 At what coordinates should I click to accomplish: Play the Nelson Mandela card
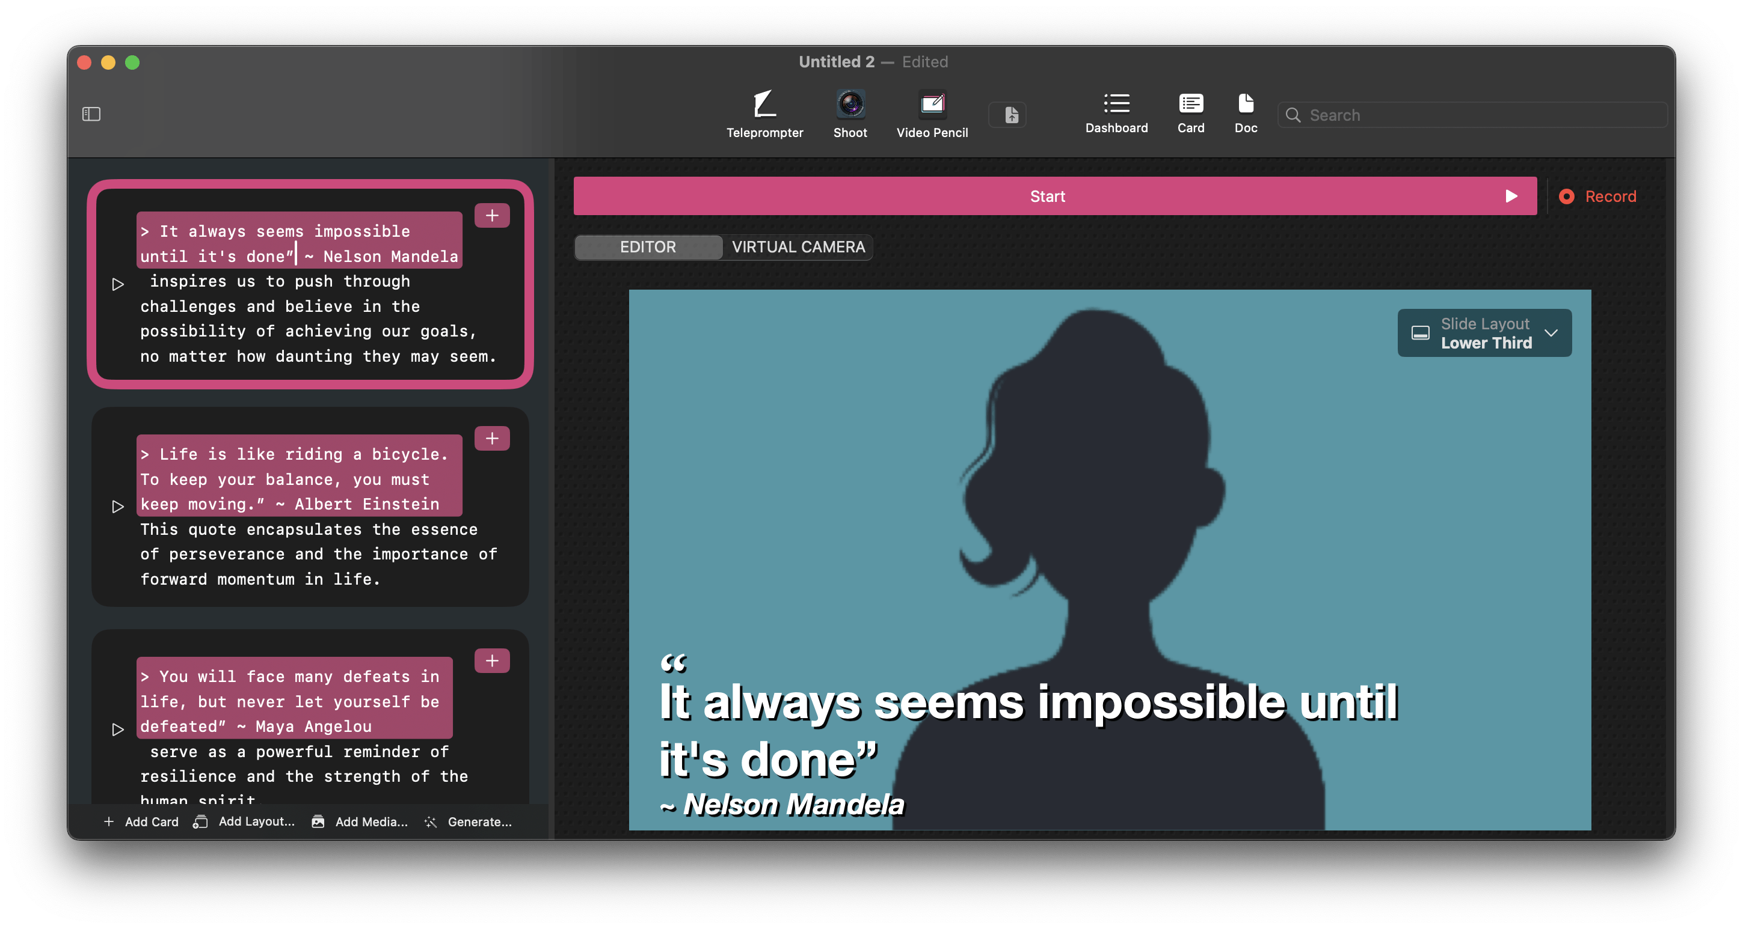coord(118,285)
